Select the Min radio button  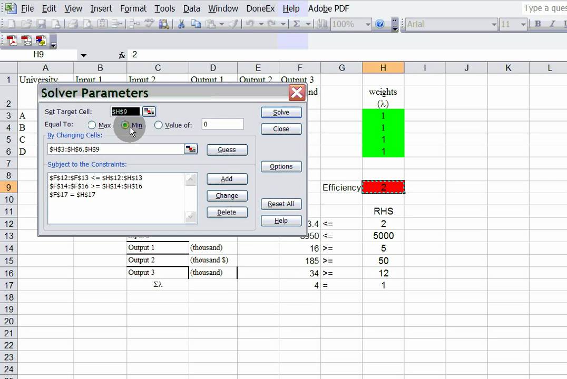(125, 125)
